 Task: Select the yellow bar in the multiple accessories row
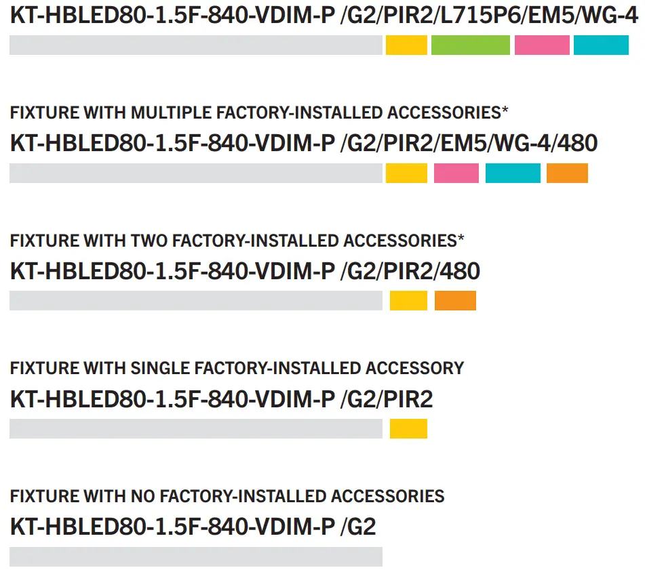pos(406,174)
